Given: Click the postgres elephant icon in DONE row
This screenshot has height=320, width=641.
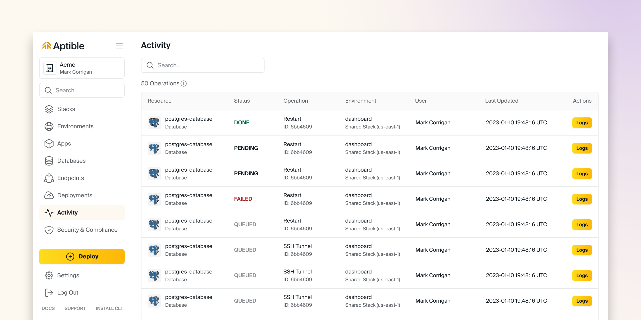Looking at the screenshot, I should pyautogui.click(x=154, y=123).
